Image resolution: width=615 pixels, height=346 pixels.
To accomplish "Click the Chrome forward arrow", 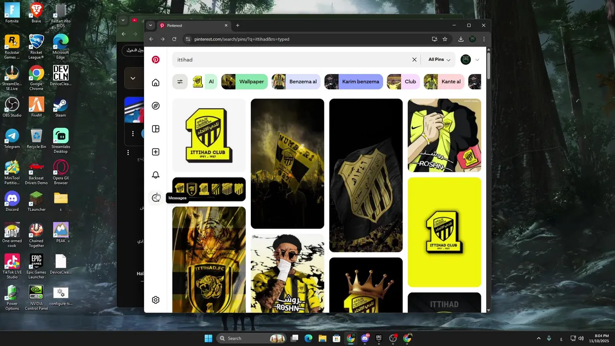I will pyautogui.click(x=162, y=39).
